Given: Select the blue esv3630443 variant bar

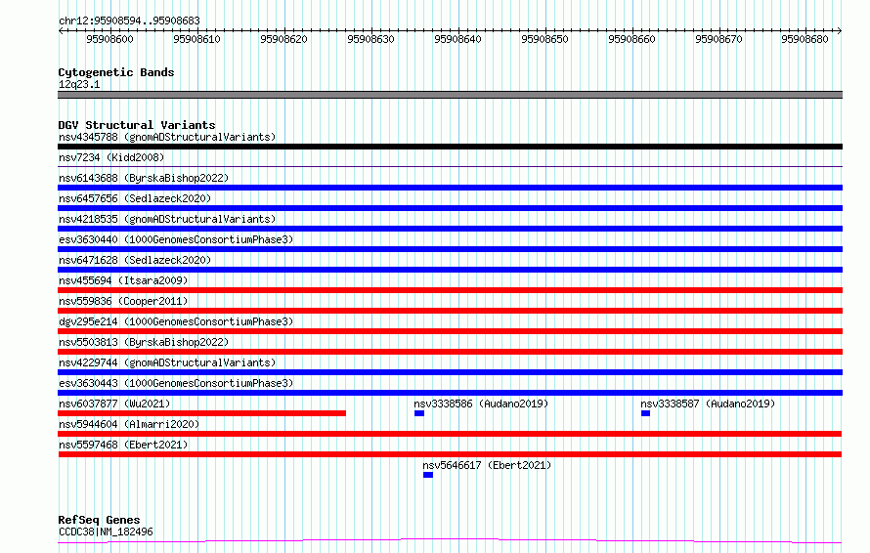Looking at the screenshot, I should [450, 393].
